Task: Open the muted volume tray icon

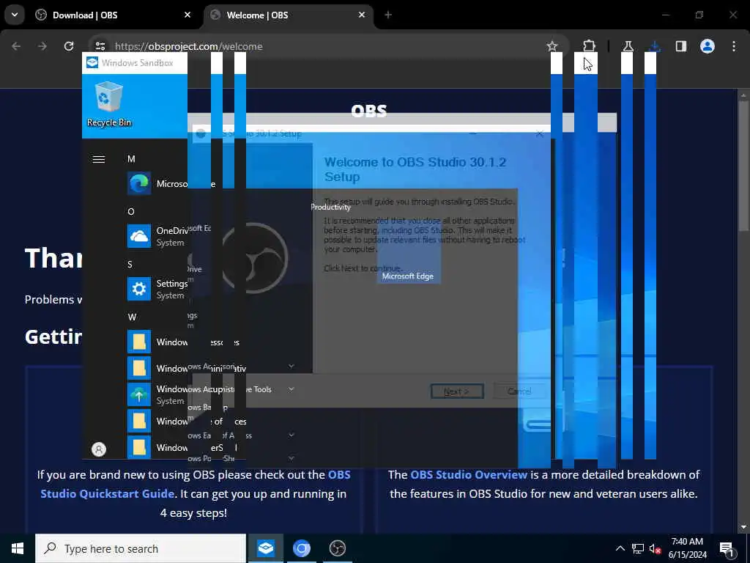Action: point(655,548)
